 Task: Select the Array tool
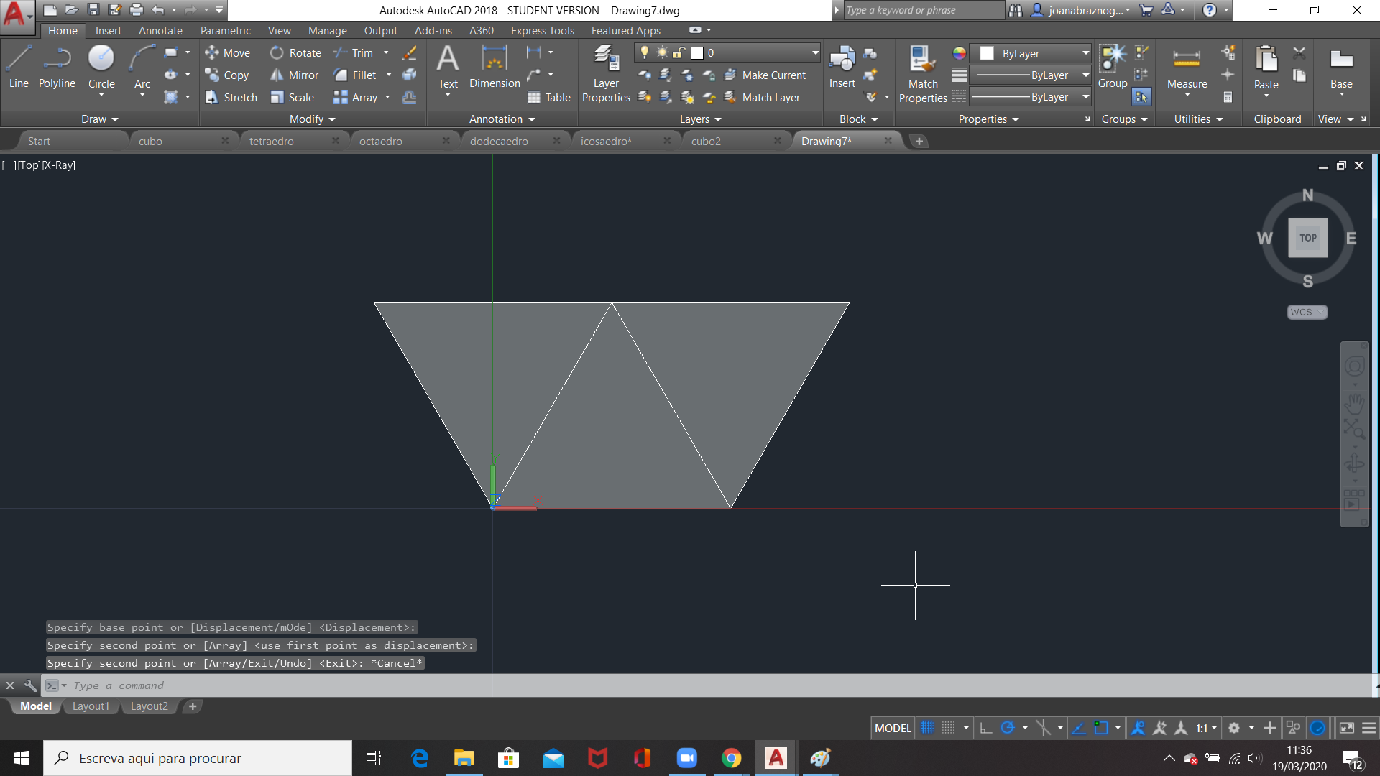(x=355, y=98)
